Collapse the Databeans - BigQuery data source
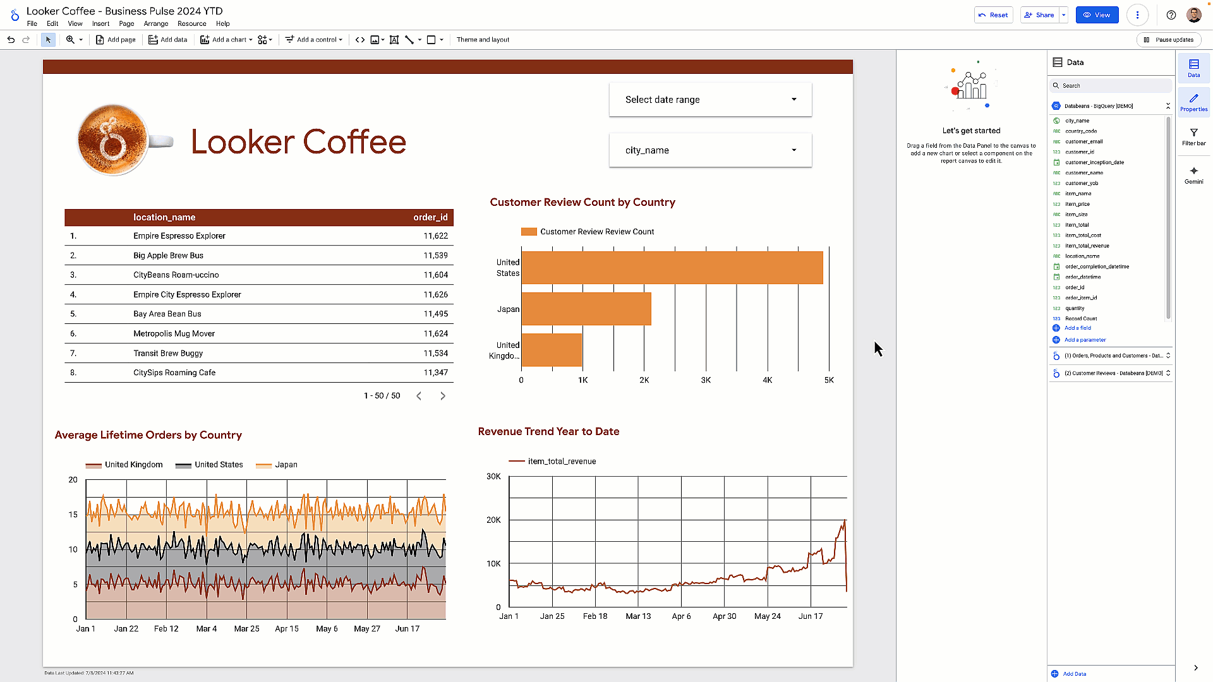 click(x=1168, y=106)
